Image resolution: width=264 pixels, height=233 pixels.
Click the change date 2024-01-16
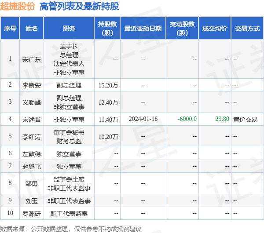coord(143,119)
